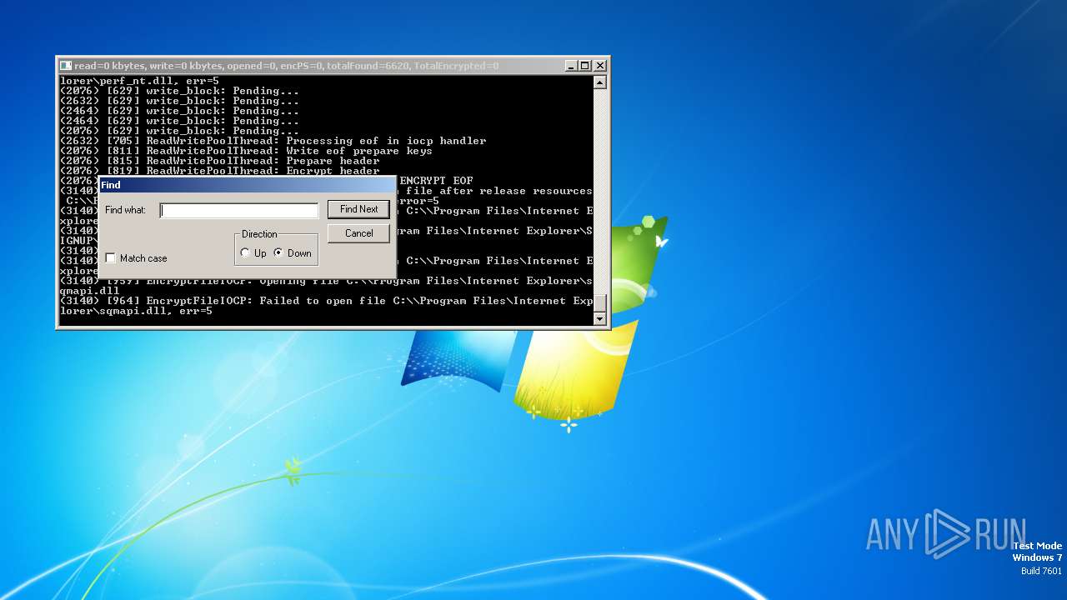Click the console scrollbar up arrow

click(599, 82)
